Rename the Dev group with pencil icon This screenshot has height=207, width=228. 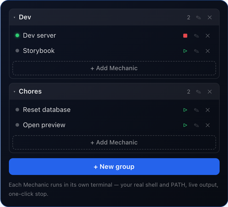tap(198, 18)
